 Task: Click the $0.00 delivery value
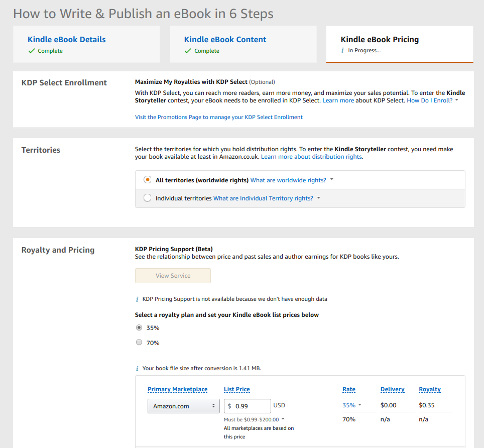pos(388,405)
